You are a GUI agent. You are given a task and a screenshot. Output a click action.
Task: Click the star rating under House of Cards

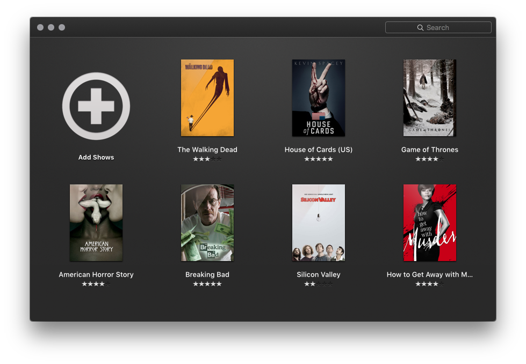tap(319, 159)
